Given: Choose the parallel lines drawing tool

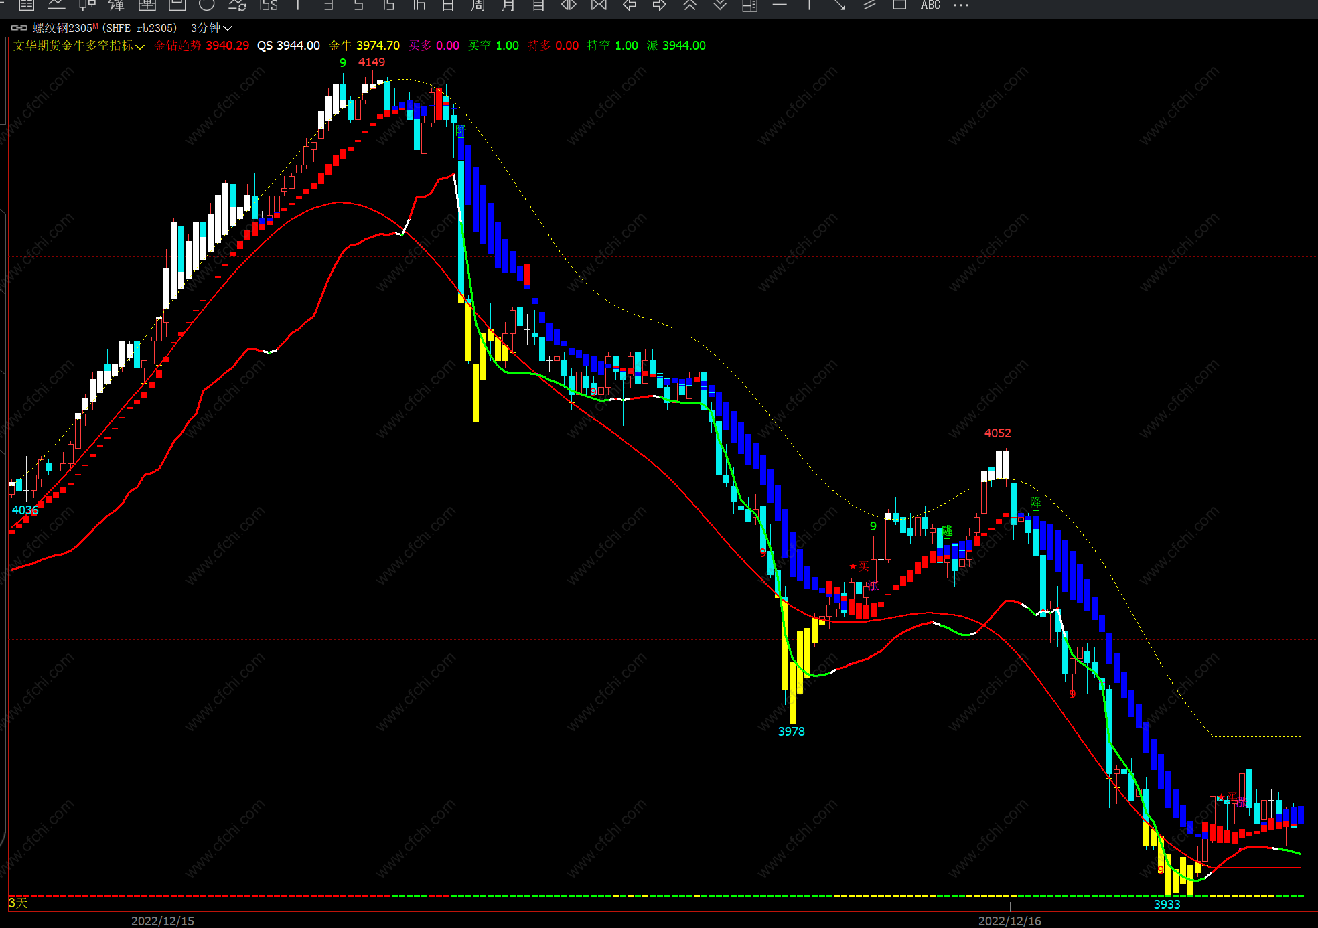Looking at the screenshot, I should 869,5.
